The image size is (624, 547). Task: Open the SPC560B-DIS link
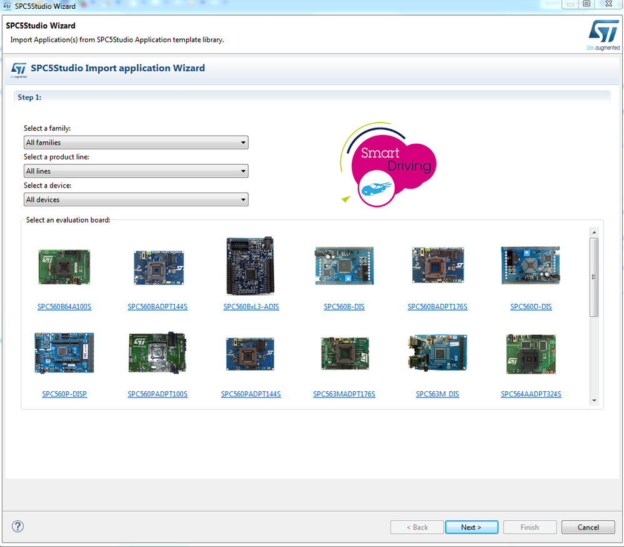pos(344,307)
